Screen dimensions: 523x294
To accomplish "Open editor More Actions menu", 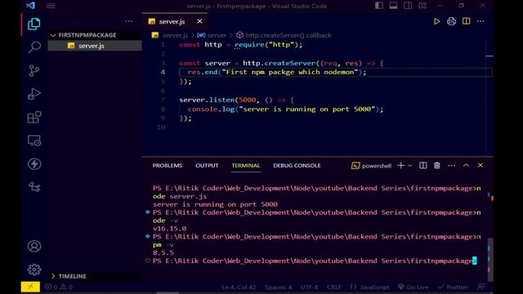I will click(481, 21).
